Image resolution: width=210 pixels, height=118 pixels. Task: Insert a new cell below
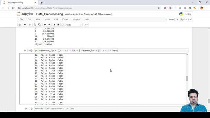pos(25,25)
